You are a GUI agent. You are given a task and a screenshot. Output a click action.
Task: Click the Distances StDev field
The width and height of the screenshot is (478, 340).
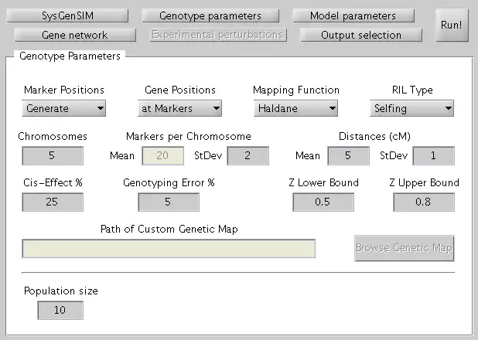point(433,155)
